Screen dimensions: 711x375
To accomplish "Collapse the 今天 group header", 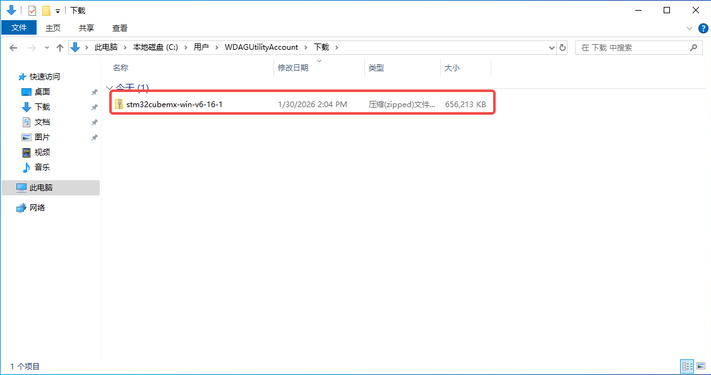I will click(109, 88).
